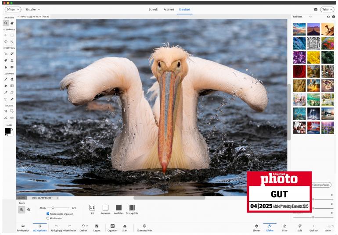
Task: Select the Text tool
Action: pos(6,99)
